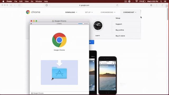Select Buy online from Chromecast menu
This screenshot has width=169, height=95.
(x=120, y=30)
